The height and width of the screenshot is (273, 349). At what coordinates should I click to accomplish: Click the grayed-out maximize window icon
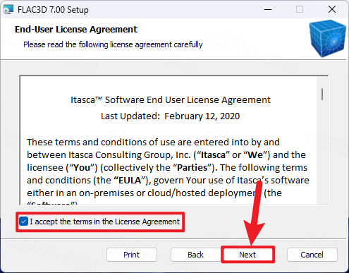300,9
